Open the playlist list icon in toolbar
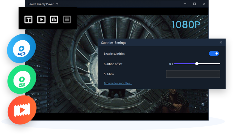The height and width of the screenshot is (134, 233). (x=67, y=19)
